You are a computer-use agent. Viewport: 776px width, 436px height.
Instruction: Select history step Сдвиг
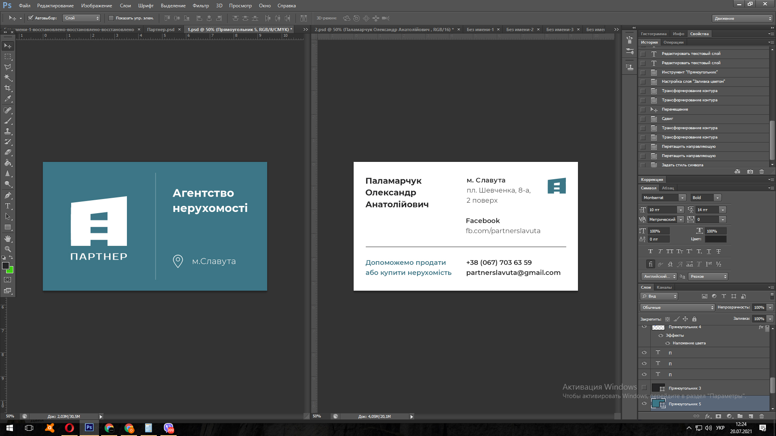(704, 119)
